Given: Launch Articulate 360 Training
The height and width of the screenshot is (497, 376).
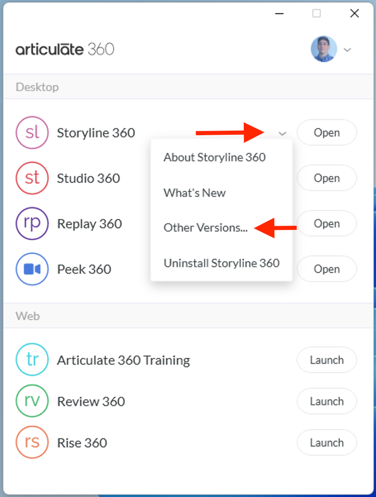Looking at the screenshot, I should click(327, 360).
